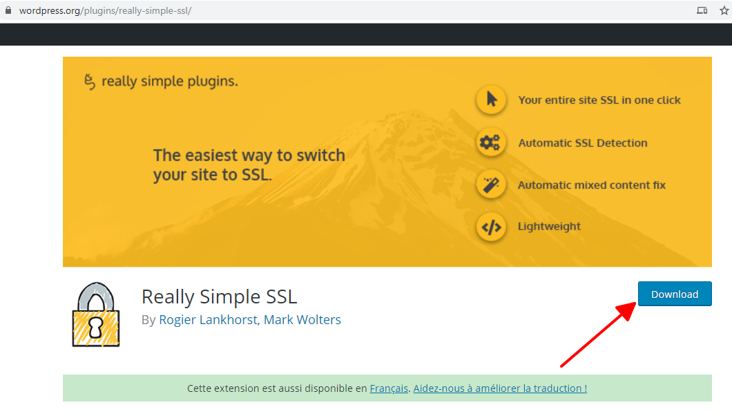Click the code brackets Lightweight icon
Image resolution: width=732 pixels, height=414 pixels.
(491, 227)
